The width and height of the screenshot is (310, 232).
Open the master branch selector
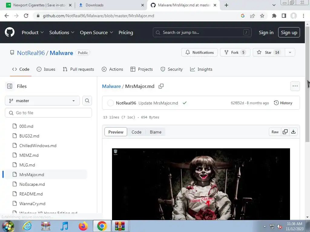coord(42,101)
